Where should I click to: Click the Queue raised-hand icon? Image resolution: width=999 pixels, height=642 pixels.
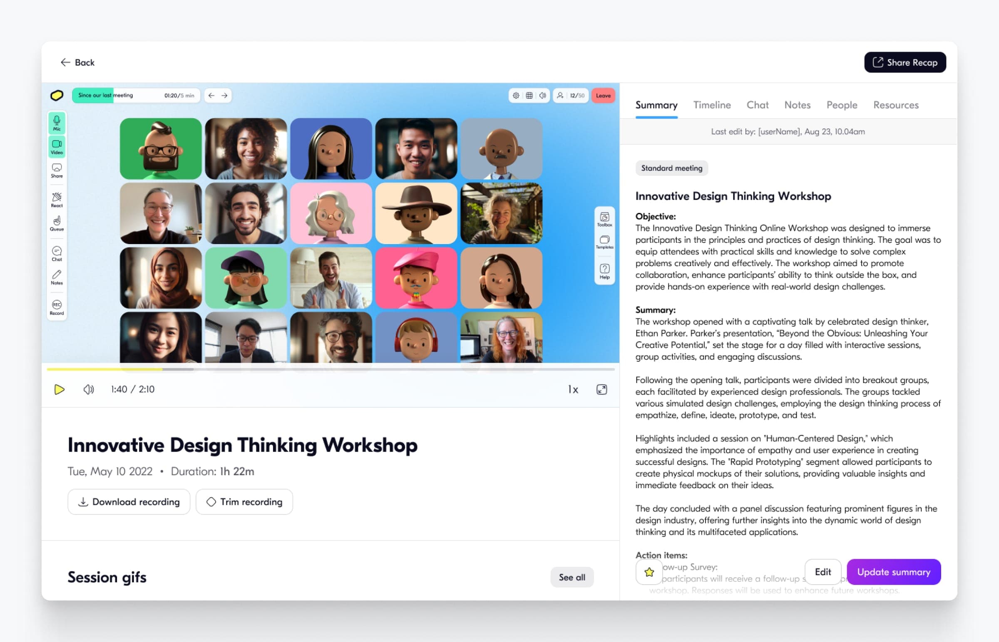57,223
